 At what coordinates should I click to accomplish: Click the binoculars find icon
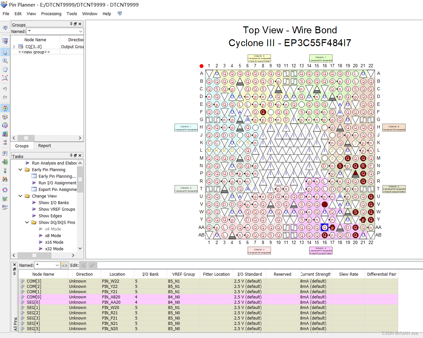(x=5, y=179)
